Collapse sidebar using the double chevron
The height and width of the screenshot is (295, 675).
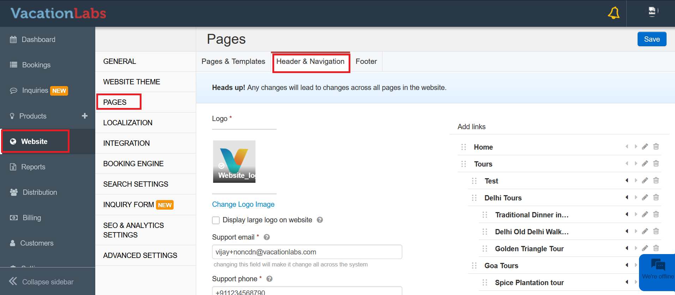(13, 281)
